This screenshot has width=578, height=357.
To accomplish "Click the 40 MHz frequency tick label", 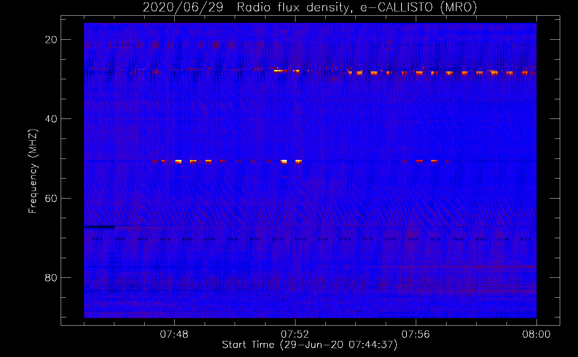I will click(51, 119).
